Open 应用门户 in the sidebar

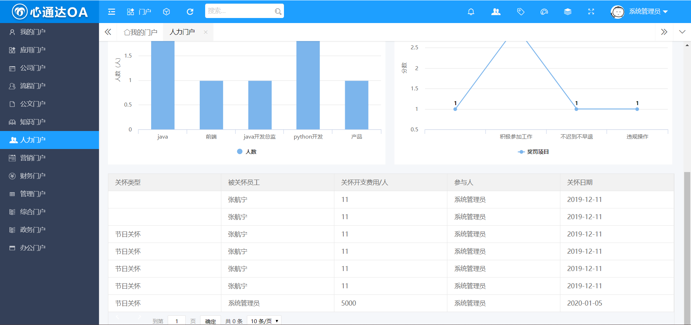click(x=49, y=50)
